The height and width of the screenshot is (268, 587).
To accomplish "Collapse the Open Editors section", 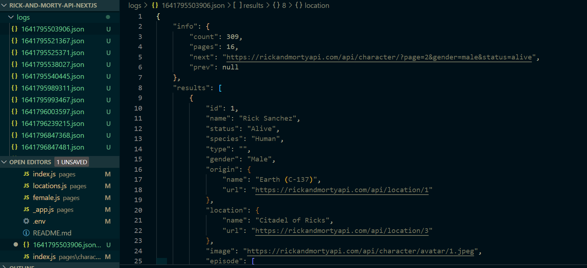I will tap(4, 162).
